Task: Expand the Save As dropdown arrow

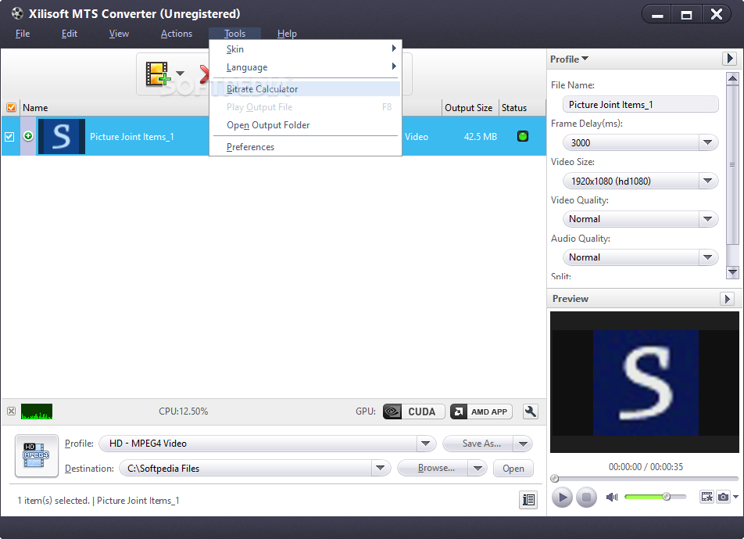Action: coord(524,444)
